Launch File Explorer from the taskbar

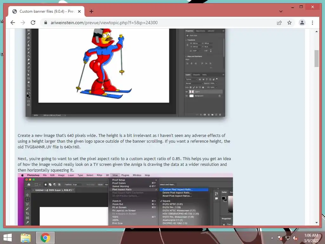(26, 238)
